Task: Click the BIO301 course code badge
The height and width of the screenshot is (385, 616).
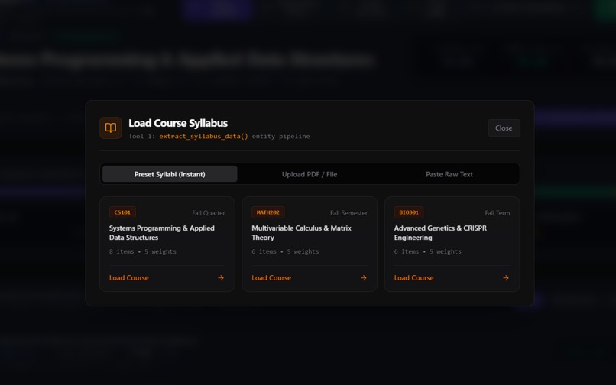Action: (409, 212)
